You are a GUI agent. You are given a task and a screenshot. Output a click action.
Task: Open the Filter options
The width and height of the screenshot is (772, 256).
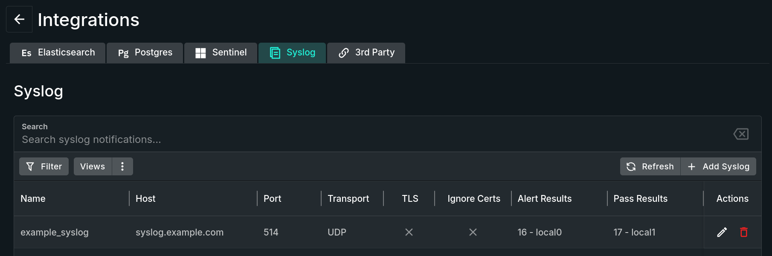coord(44,166)
